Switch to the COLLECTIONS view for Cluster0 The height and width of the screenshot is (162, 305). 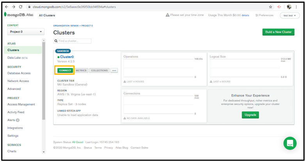(99, 70)
